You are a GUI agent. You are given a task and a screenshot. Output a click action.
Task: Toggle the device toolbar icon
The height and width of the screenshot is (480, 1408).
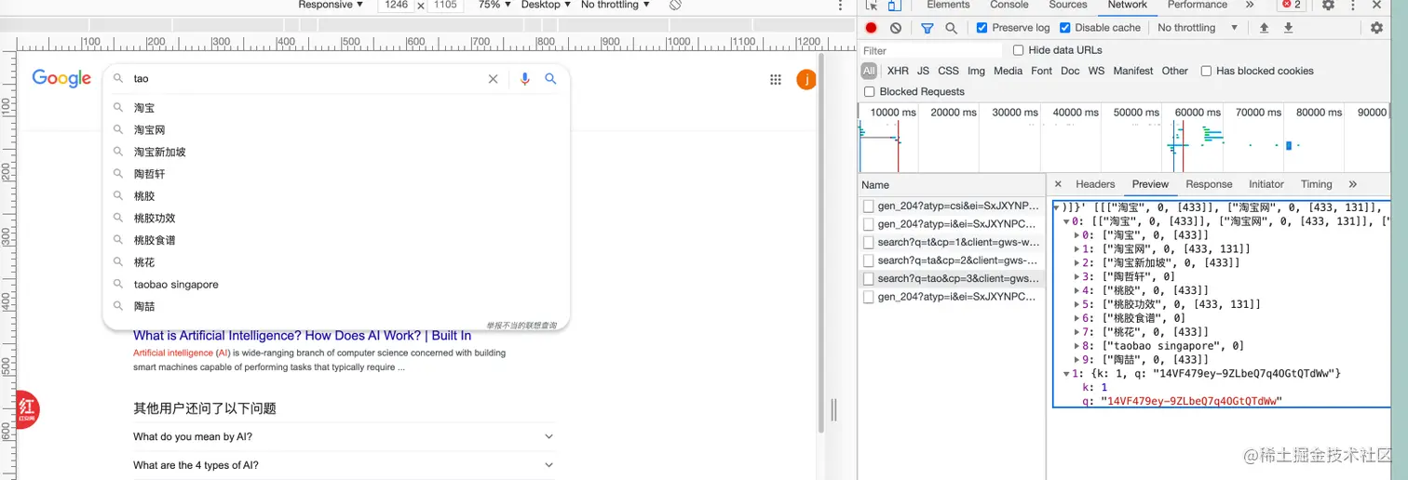pyautogui.click(x=894, y=5)
